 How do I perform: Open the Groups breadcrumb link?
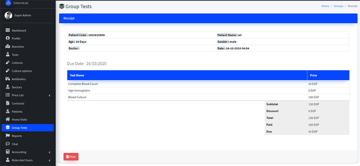pyautogui.click(x=338, y=6)
